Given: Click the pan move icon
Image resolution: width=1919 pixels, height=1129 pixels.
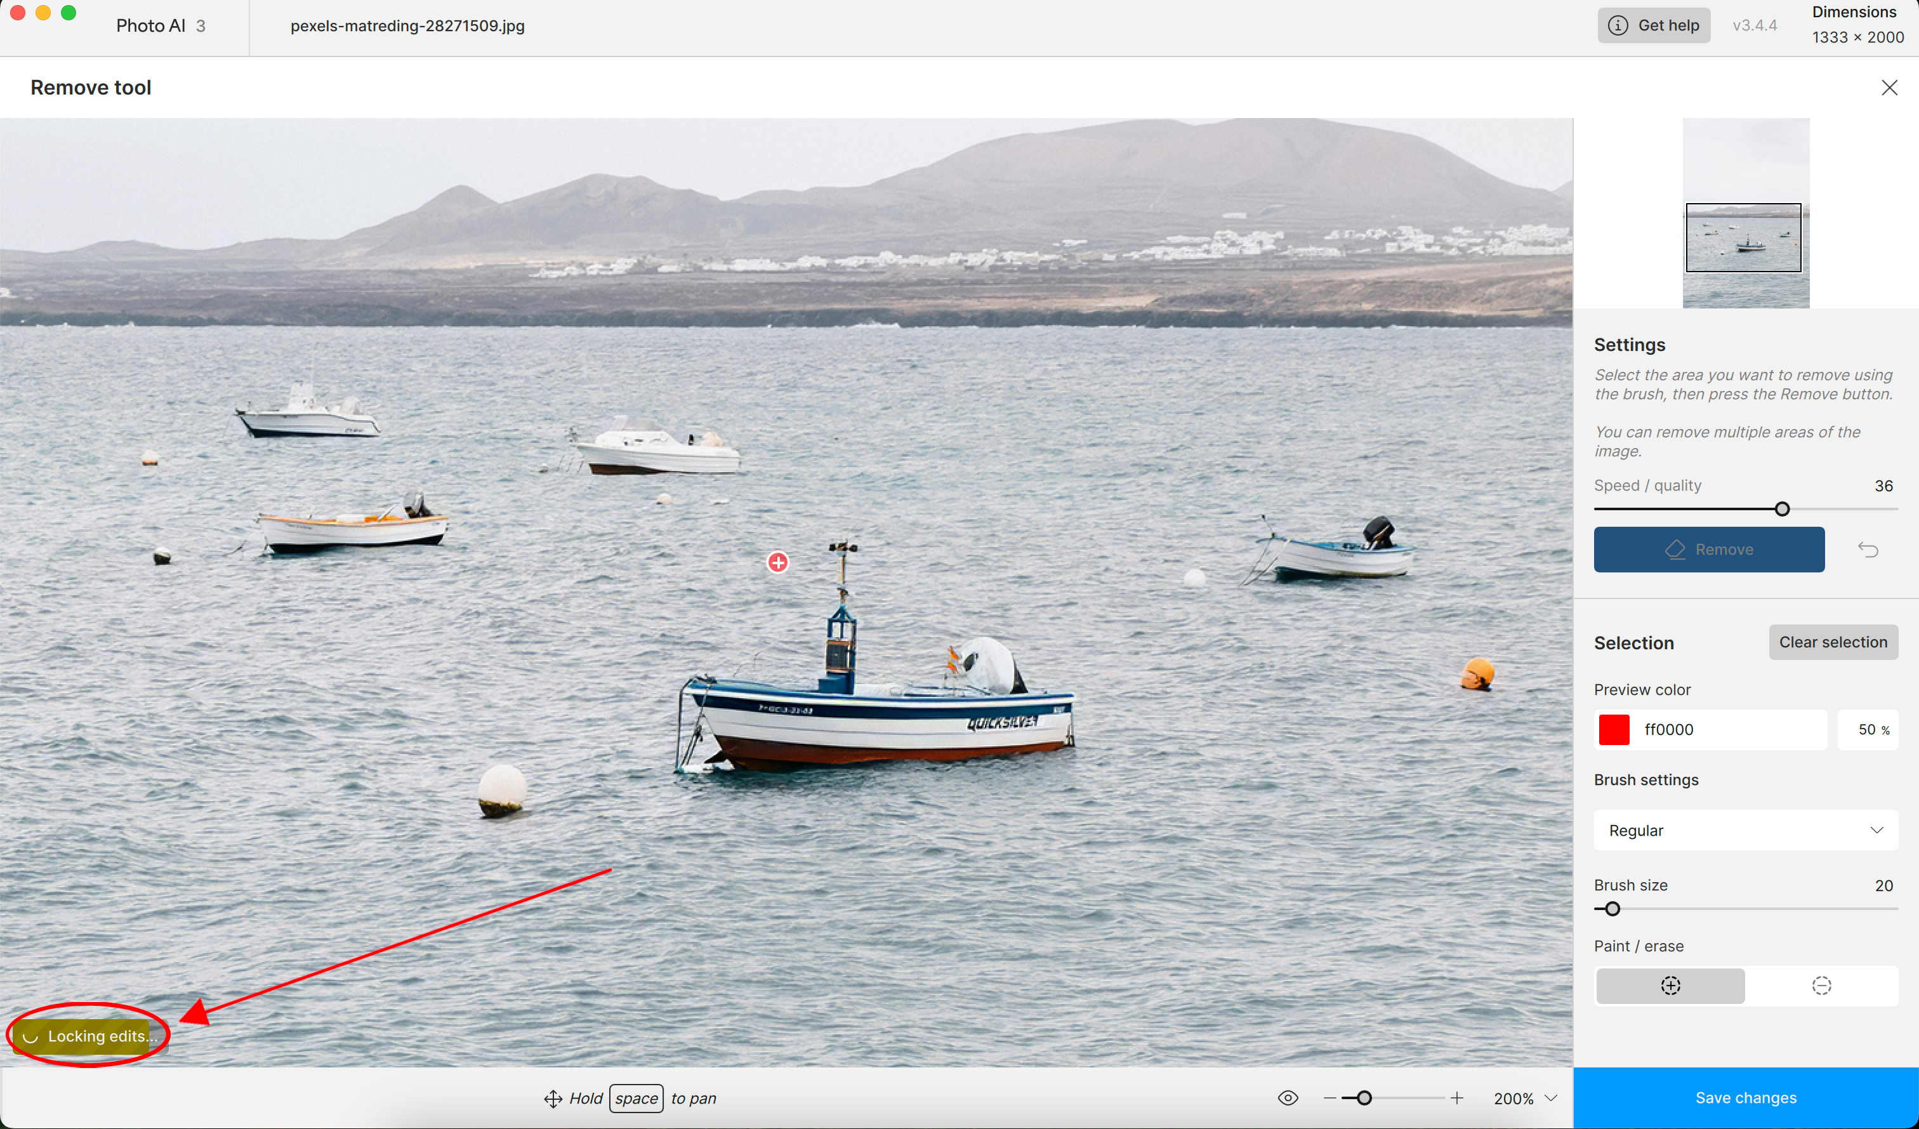Looking at the screenshot, I should pyautogui.click(x=553, y=1099).
